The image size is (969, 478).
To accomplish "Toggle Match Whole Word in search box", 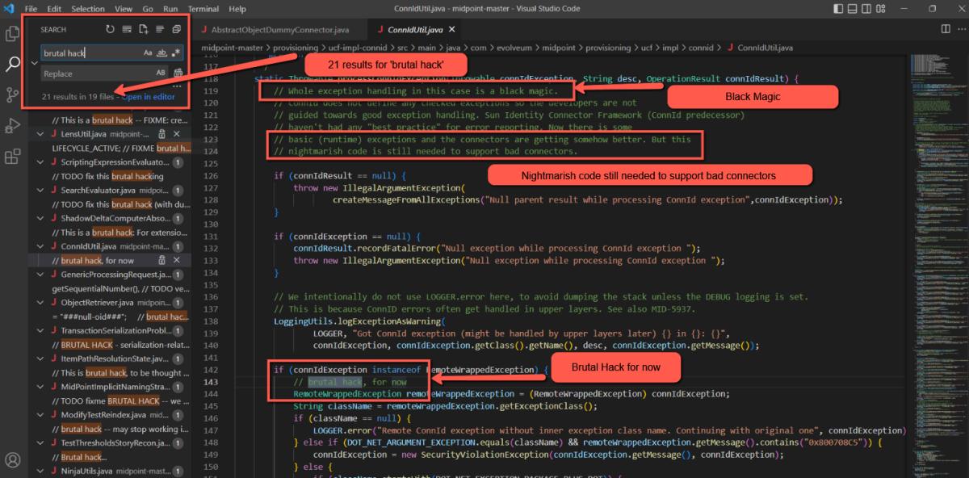I will 161,52.
